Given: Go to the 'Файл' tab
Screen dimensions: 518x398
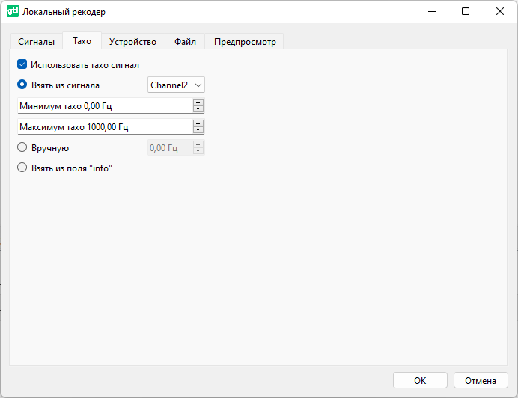Looking at the screenshot, I should point(185,42).
